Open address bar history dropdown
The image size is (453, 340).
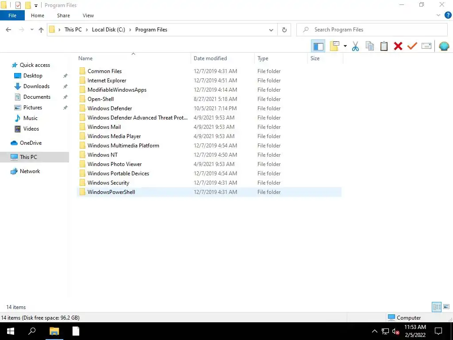pyautogui.click(x=271, y=30)
